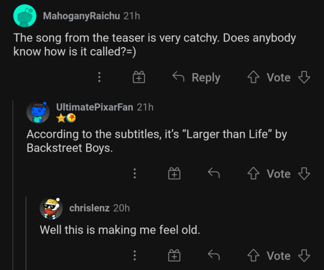The height and width of the screenshot is (270, 324).
Task: Give award to UltimatePixarFan's comment
Action: (x=174, y=174)
